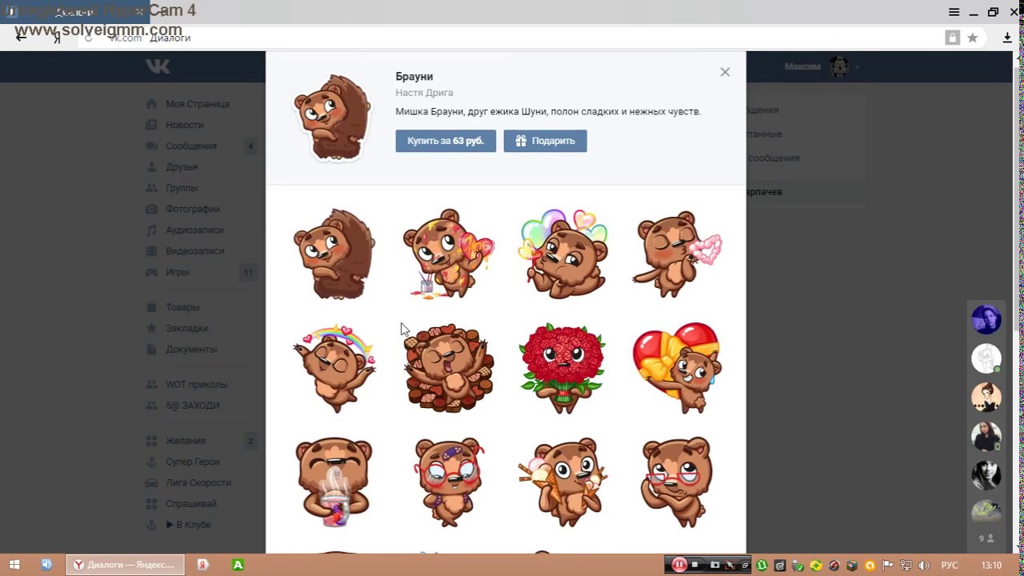The width and height of the screenshot is (1024, 576).
Task: Click Диалоги — Яндекс taskbar button
Action: click(x=124, y=565)
